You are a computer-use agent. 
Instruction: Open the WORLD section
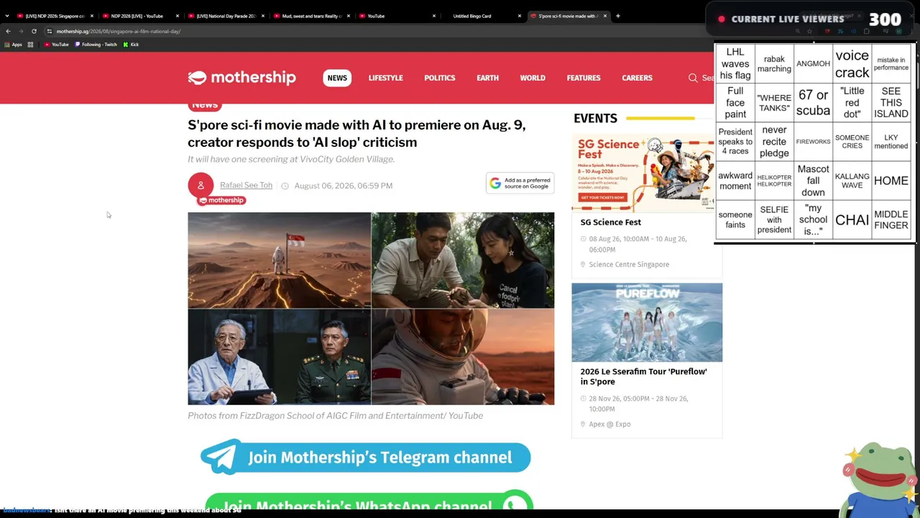click(x=533, y=78)
